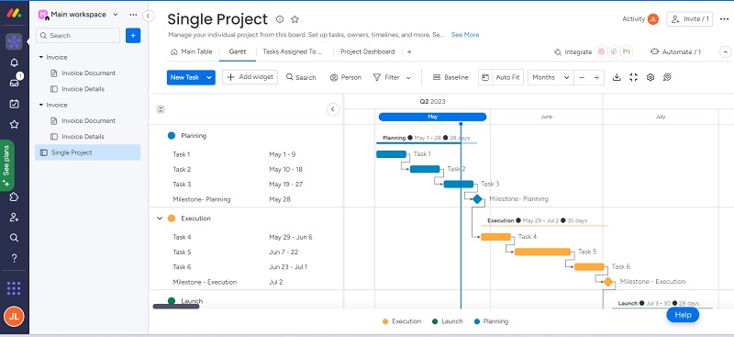Viewport: 734px width, 337px height.
Task: Select the blue Task 1 bar
Action: click(392, 154)
